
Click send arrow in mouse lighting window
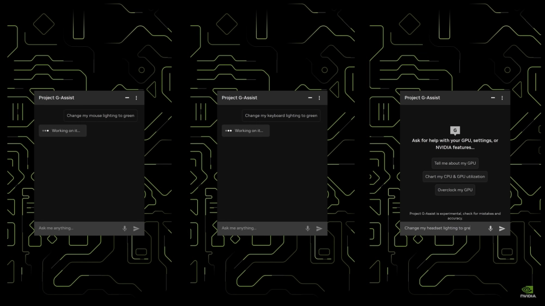coord(136,228)
